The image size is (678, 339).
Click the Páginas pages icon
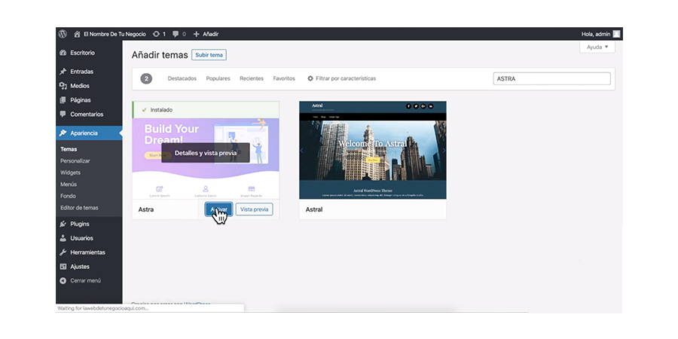pos(63,100)
